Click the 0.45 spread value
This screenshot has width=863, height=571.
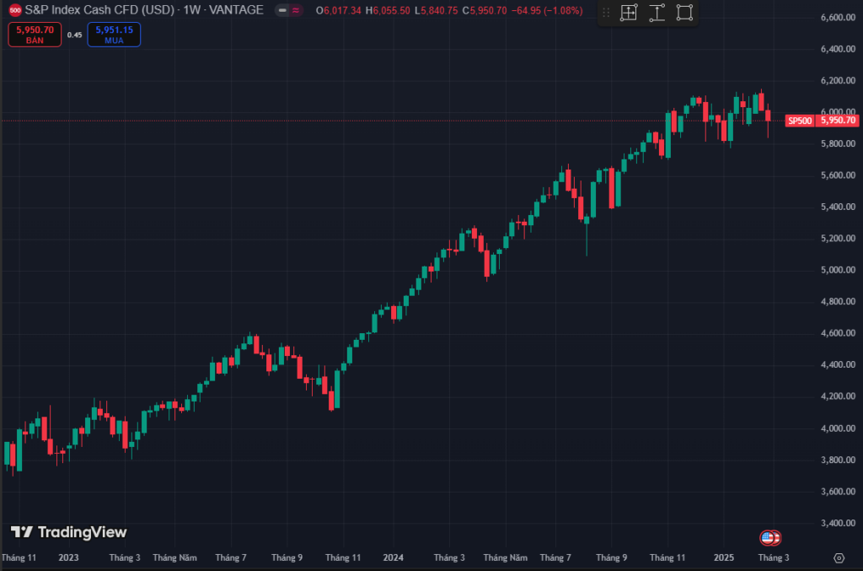pyautogui.click(x=74, y=35)
